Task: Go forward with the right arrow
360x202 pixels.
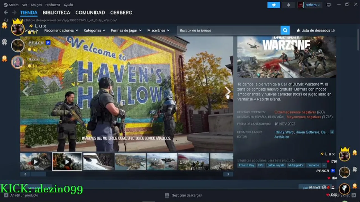Action: (14, 12)
